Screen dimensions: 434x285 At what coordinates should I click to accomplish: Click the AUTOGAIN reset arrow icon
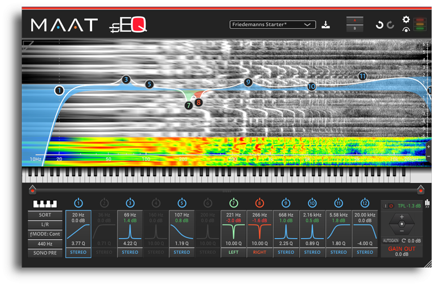(403, 240)
